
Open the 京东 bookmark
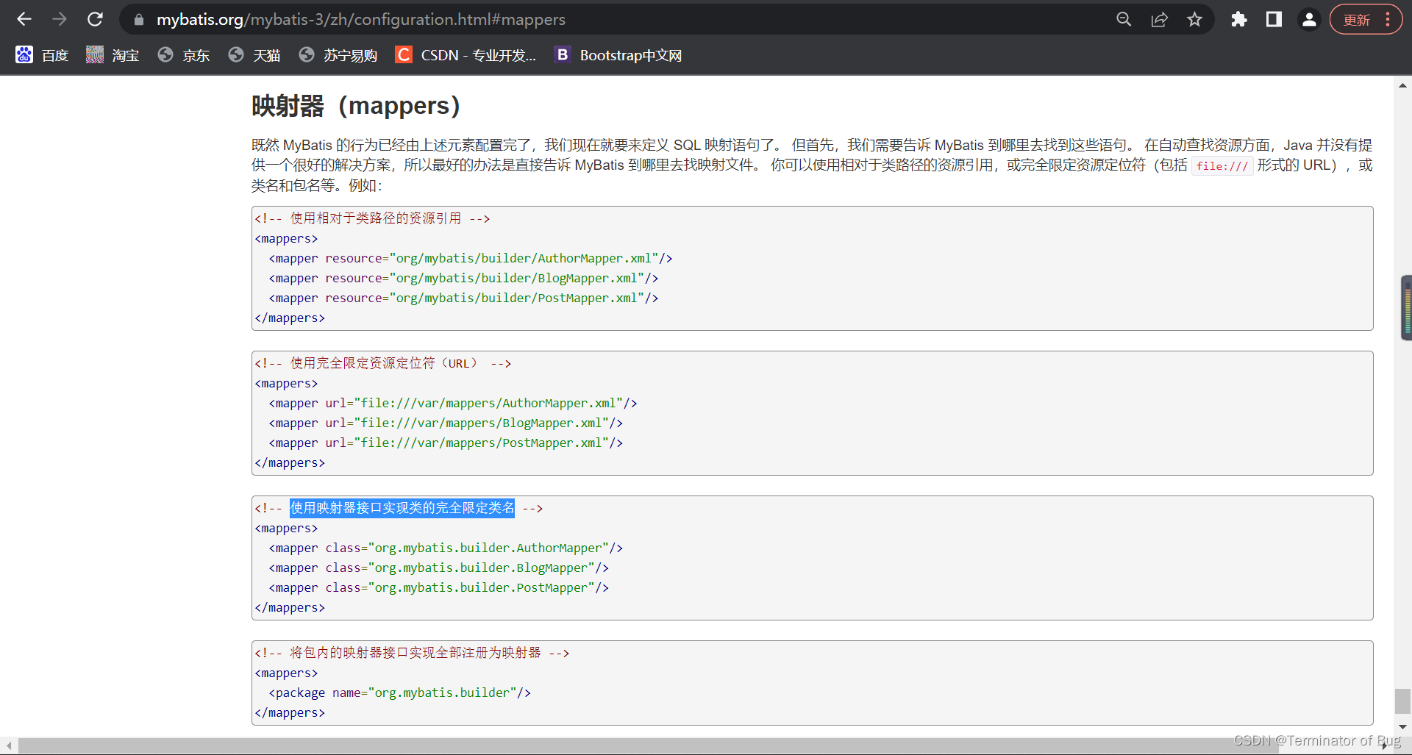(x=184, y=55)
